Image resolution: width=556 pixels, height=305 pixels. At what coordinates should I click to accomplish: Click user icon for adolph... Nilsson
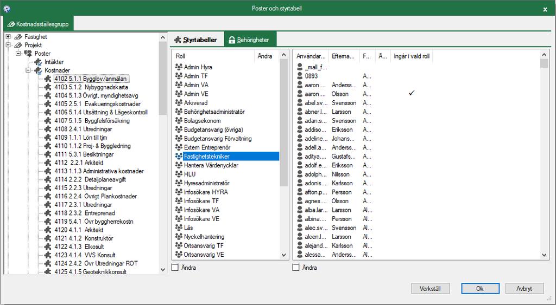click(x=300, y=174)
